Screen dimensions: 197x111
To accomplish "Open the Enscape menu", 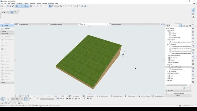I will pos(45,3).
